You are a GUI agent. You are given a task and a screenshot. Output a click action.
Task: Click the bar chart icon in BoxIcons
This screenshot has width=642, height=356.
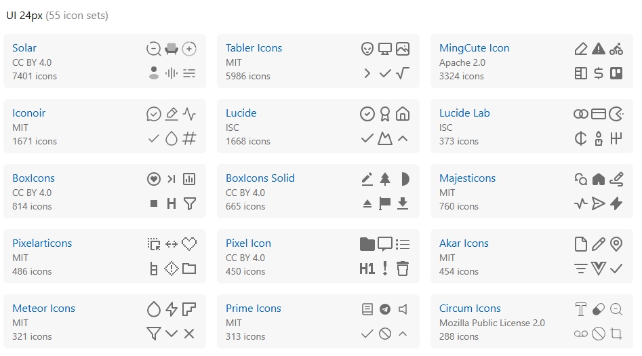[189, 179]
